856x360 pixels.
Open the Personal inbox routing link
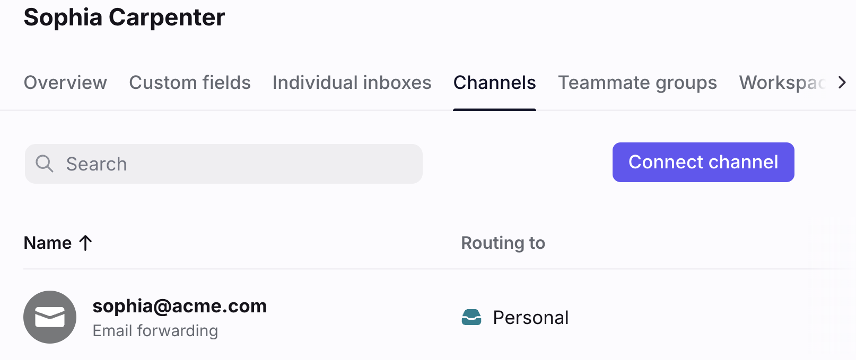point(530,318)
